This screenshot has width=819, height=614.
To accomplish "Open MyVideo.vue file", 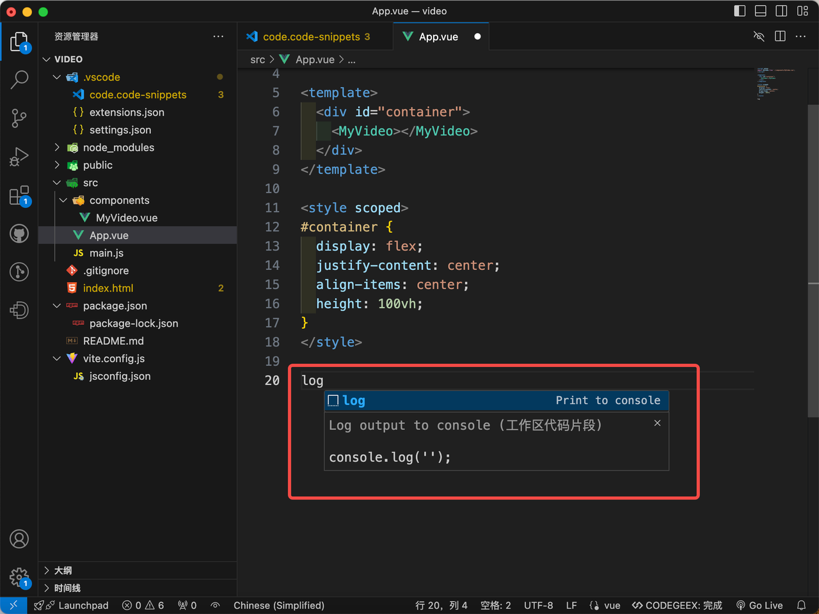I will click(x=138, y=217).
